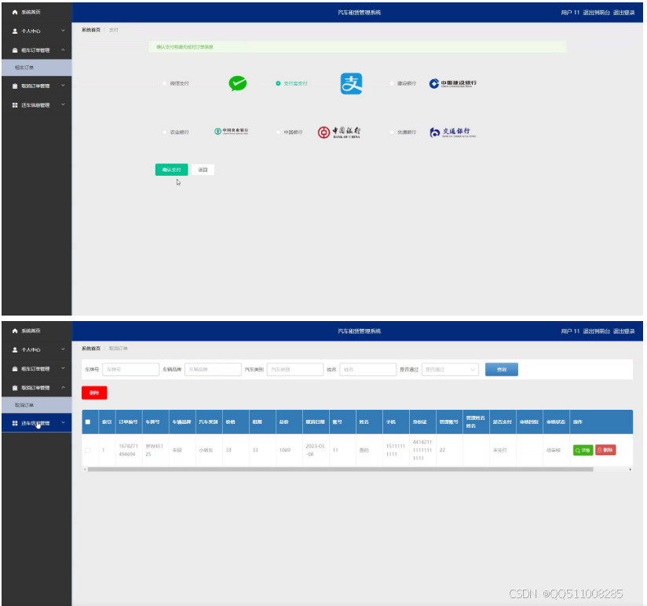Click the 取消订单管理 clipboard icon in bottom screenshot
This screenshot has height=606, width=647.
[x=15, y=388]
